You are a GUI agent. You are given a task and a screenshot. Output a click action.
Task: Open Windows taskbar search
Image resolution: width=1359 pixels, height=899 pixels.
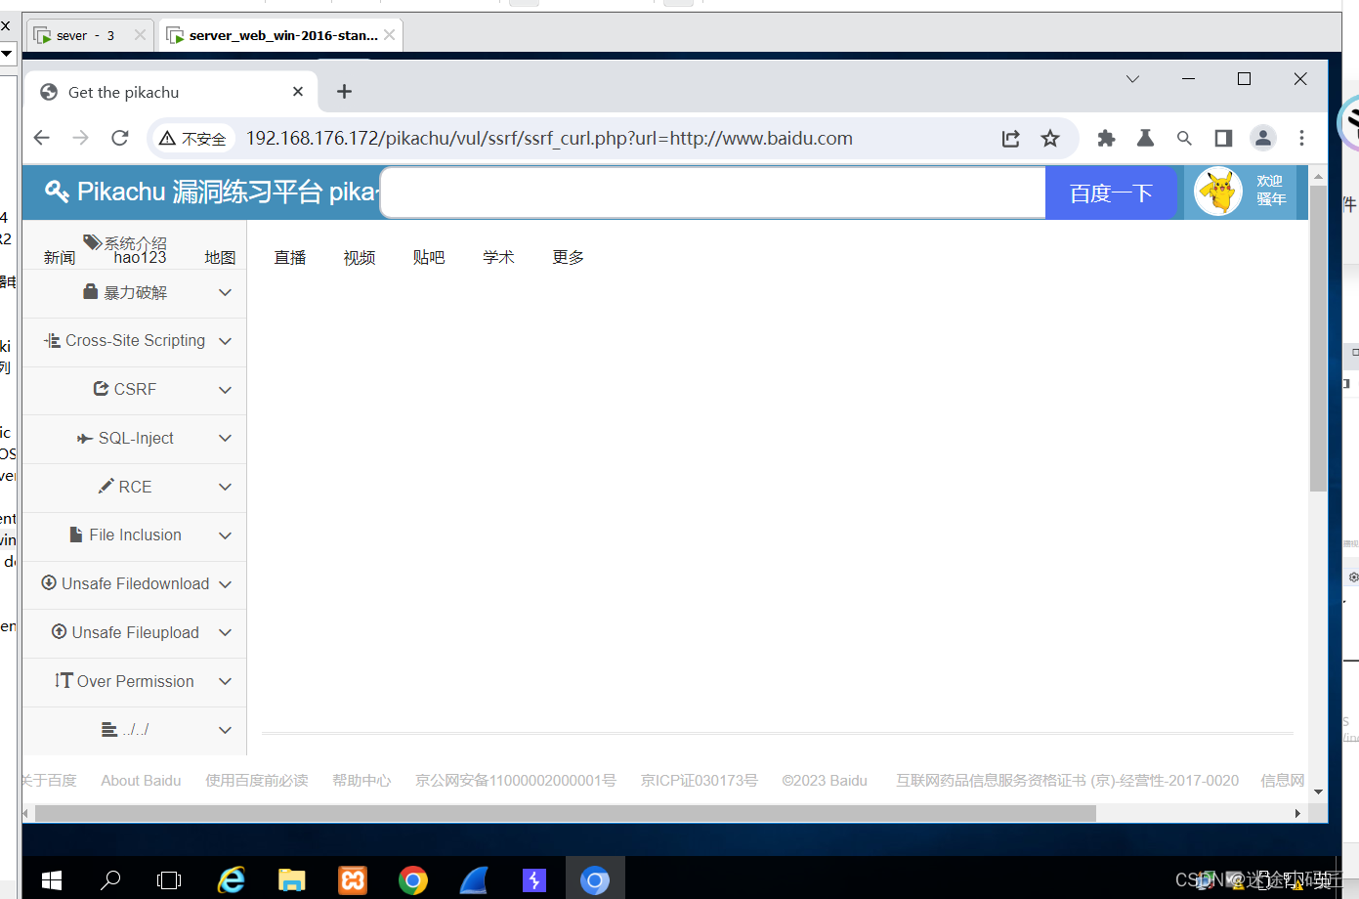click(x=110, y=880)
